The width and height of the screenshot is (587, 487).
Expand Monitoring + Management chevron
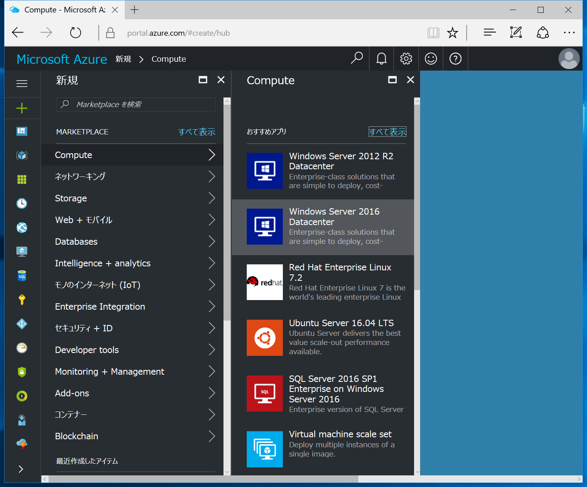212,371
